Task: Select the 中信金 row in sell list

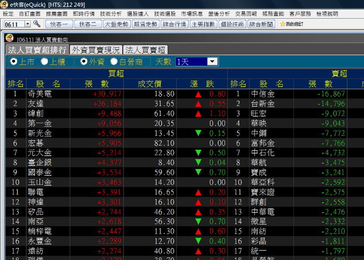Action: point(296,94)
